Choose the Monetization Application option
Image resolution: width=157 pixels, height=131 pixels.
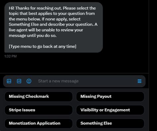(x=38, y=123)
